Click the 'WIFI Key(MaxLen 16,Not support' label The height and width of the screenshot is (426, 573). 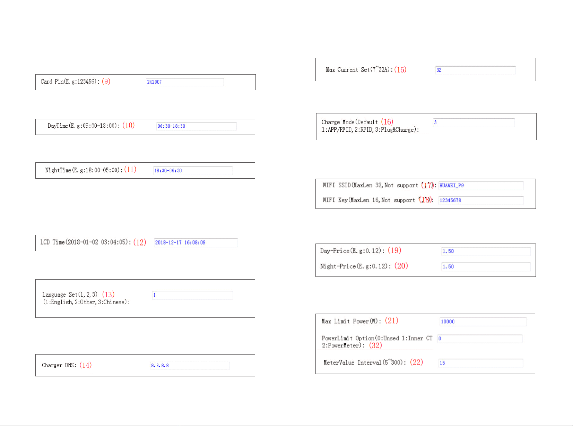click(369, 200)
